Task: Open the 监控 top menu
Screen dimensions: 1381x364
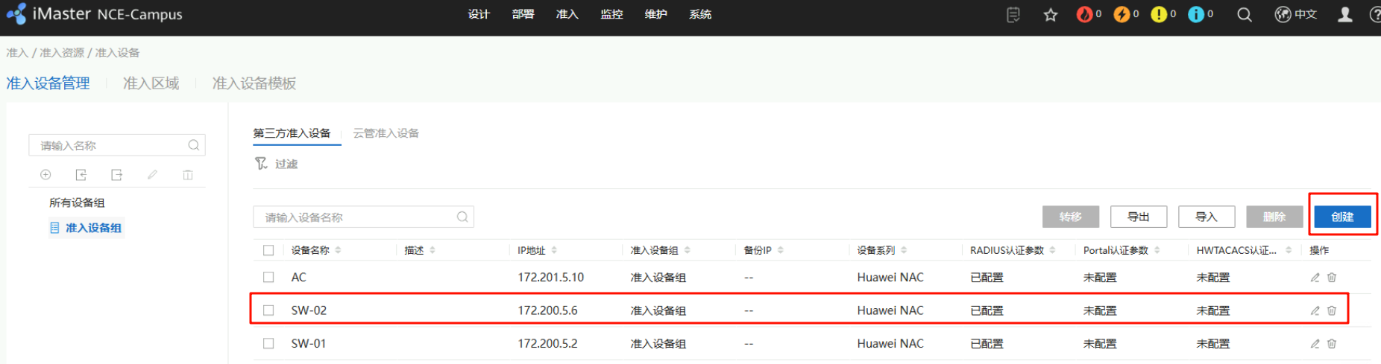Action: point(611,15)
